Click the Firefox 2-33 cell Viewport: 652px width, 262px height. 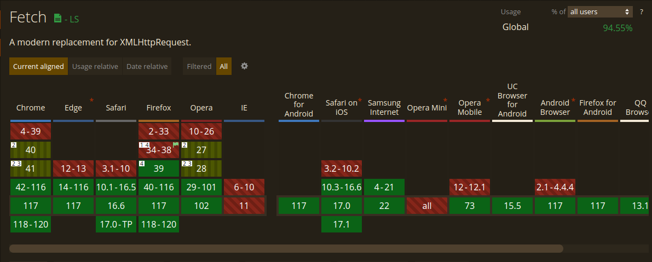tap(159, 131)
